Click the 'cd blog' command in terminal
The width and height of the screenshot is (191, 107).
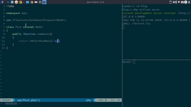142,6
